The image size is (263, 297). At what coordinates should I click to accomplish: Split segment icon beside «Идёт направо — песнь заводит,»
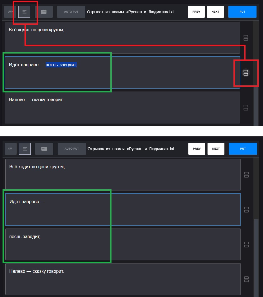click(x=246, y=73)
